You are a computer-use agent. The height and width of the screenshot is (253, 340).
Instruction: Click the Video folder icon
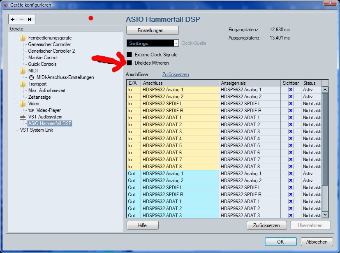coord(23,104)
